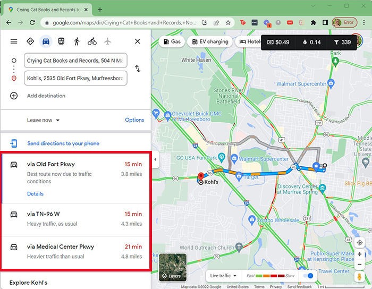
Task: Filter map by Gas stations
Action: point(172,42)
